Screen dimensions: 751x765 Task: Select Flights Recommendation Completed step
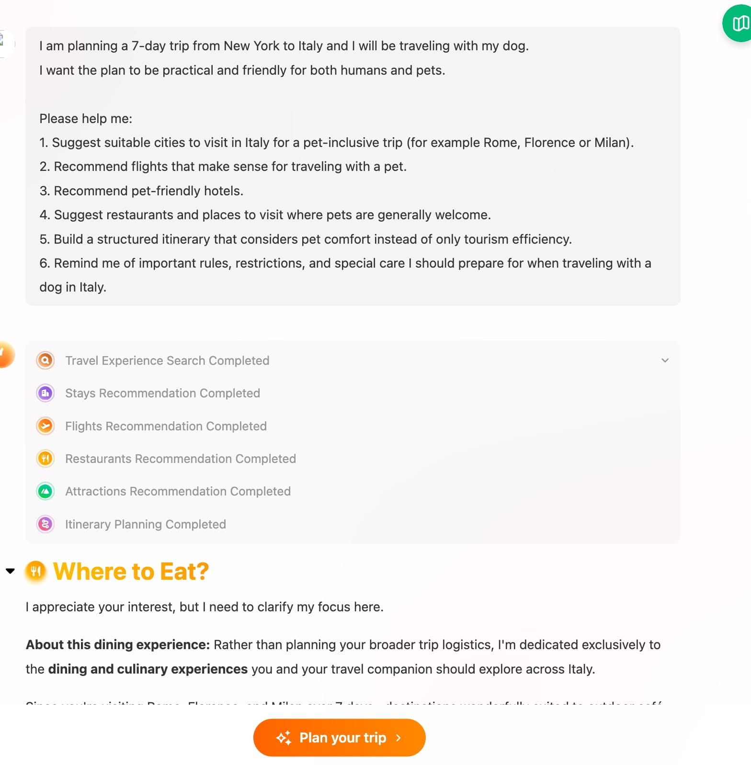point(166,426)
